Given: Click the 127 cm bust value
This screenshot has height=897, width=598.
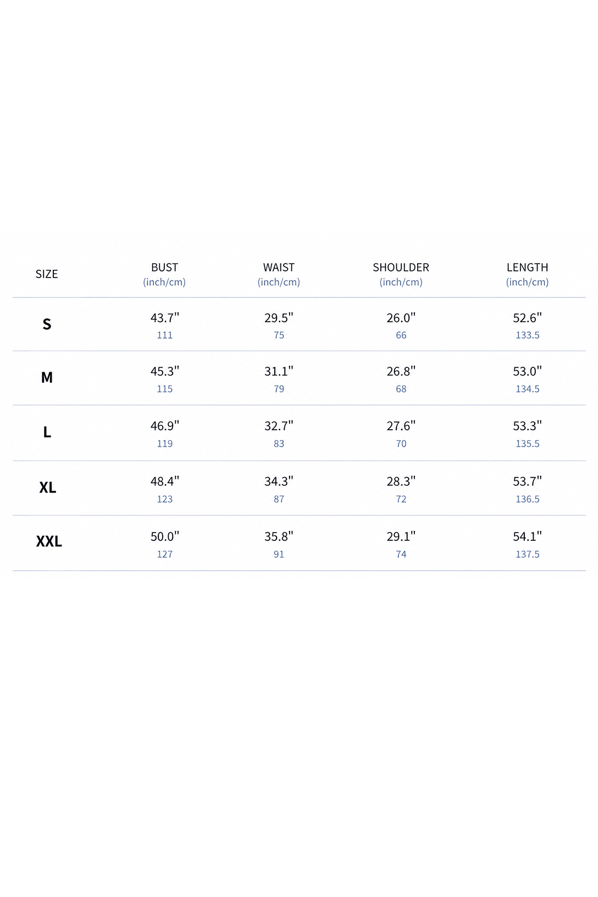Looking at the screenshot, I should 164,555.
